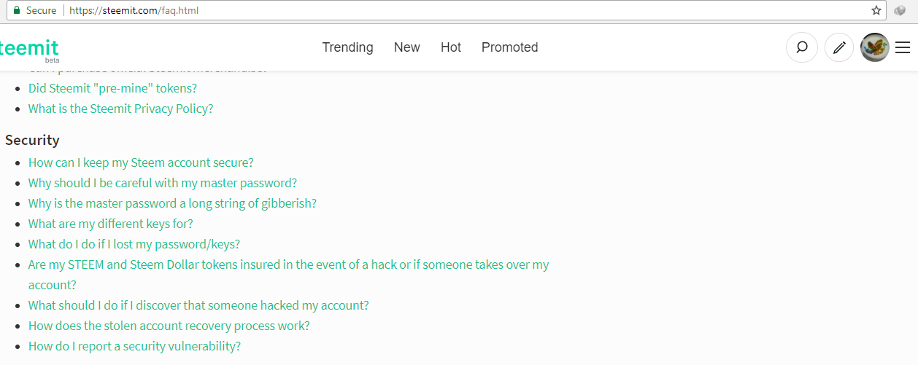Open the Steemit Privacy Policy question
The height and width of the screenshot is (365, 918).
click(120, 109)
